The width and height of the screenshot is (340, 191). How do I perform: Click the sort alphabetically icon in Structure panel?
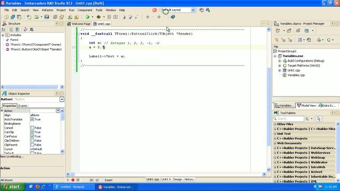pos(3,30)
